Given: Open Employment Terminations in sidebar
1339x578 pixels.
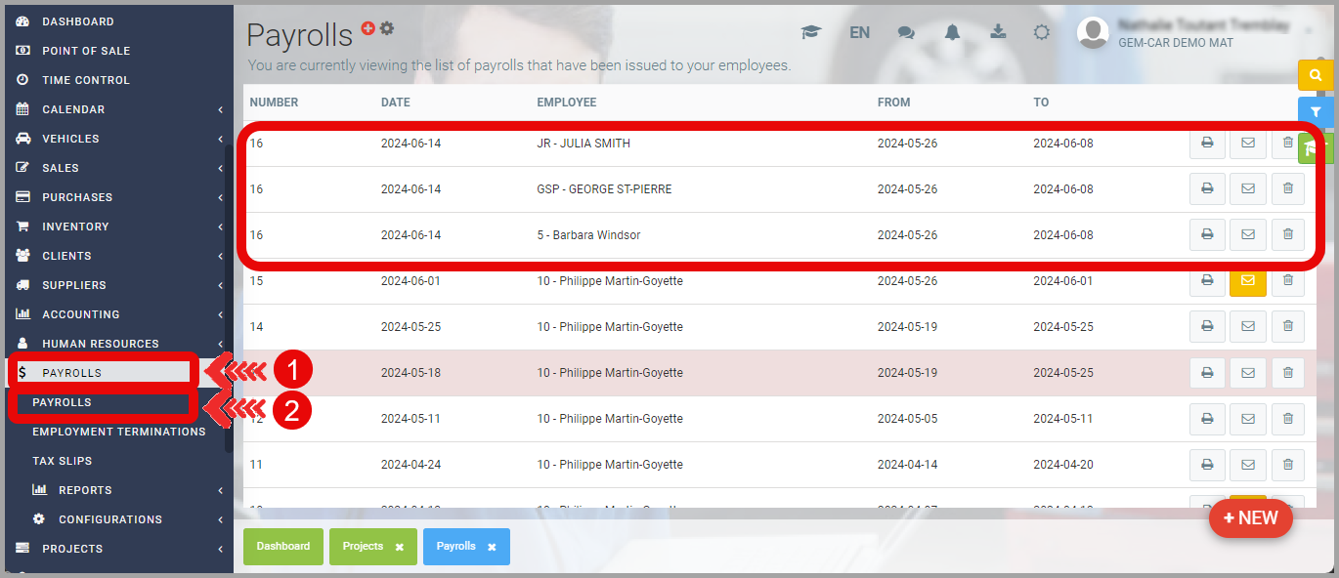Looking at the screenshot, I should pyautogui.click(x=118, y=432).
